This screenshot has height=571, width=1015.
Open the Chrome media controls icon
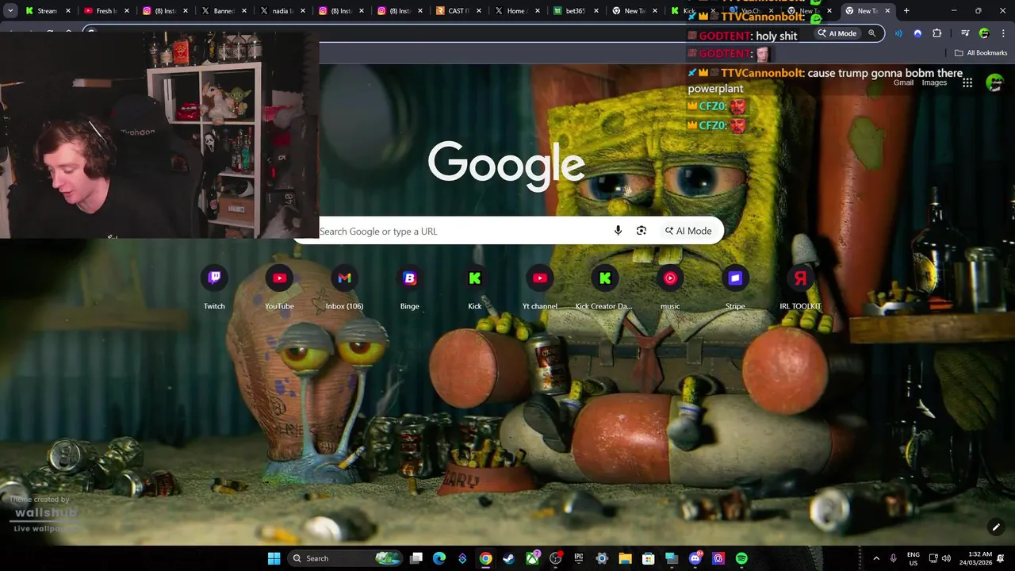click(x=964, y=33)
